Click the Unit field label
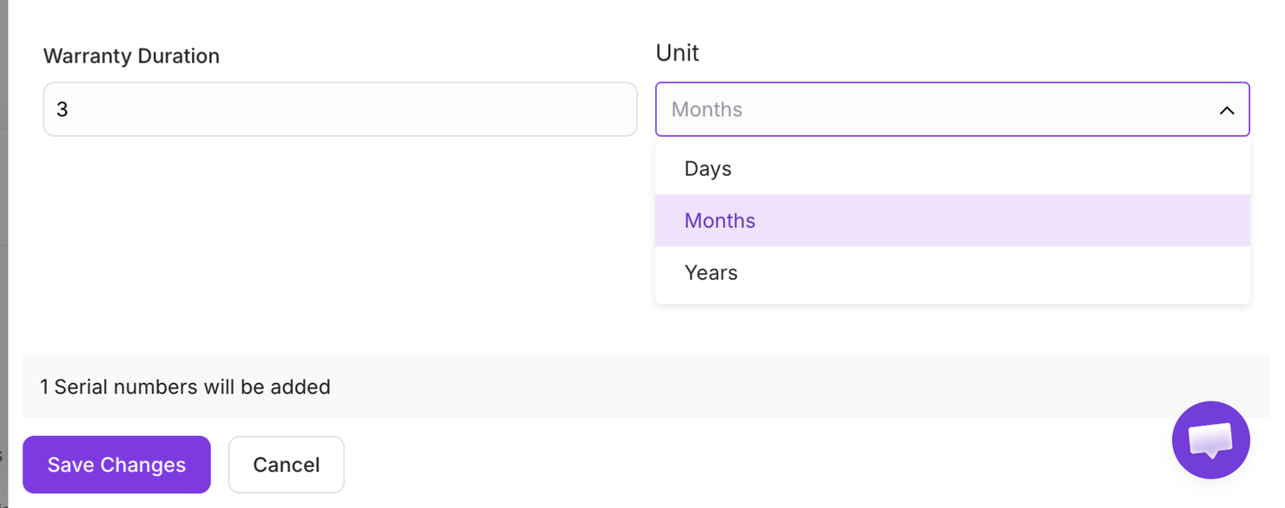Image resolution: width=1285 pixels, height=508 pixels. [x=677, y=53]
